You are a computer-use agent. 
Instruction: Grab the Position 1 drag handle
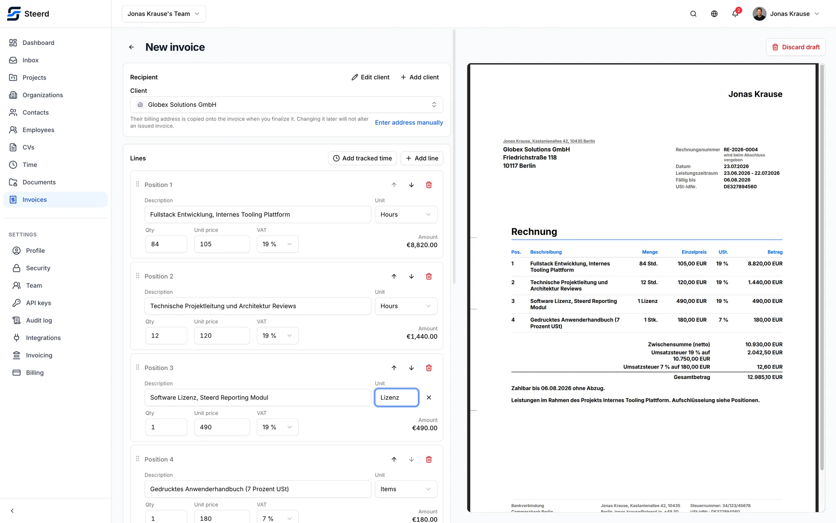coord(138,184)
